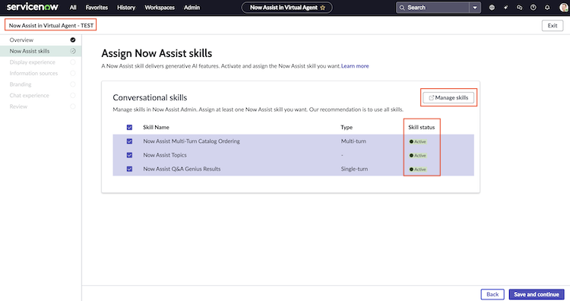Viewport: 570px width, 301px height.
Task: Click Active status of Q&A Genius Results
Action: click(418, 169)
